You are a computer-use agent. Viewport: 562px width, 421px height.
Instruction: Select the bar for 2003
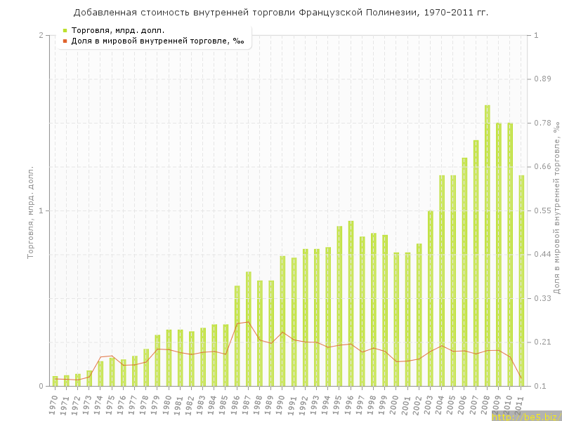coord(430,298)
